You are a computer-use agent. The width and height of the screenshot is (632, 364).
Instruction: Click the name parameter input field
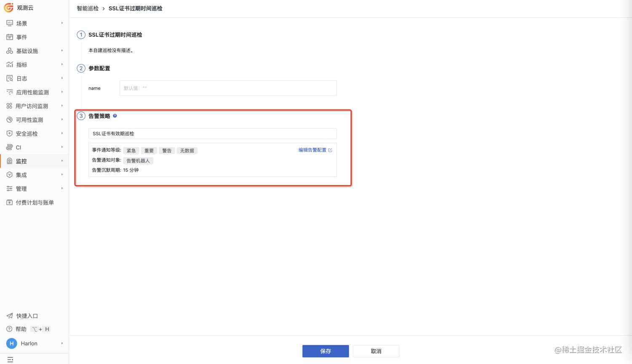pos(228,88)
